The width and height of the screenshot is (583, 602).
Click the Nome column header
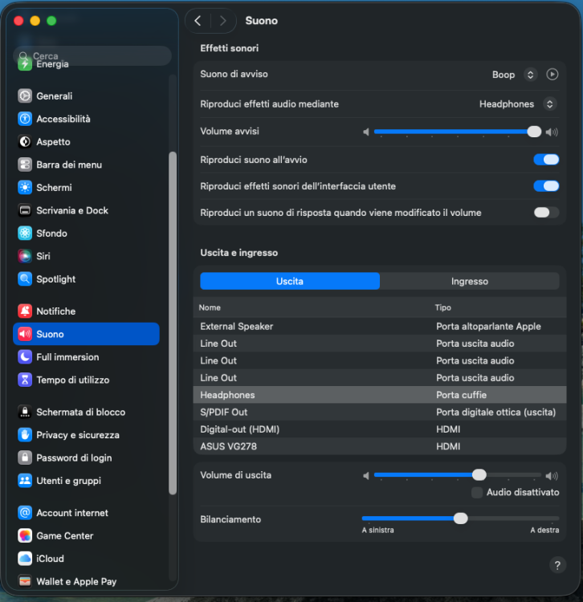coord(210,307)
